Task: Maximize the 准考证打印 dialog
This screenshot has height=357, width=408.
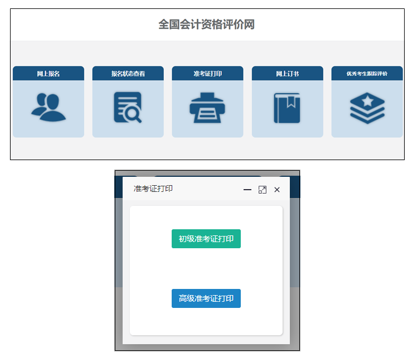Action: click(263, 190)
